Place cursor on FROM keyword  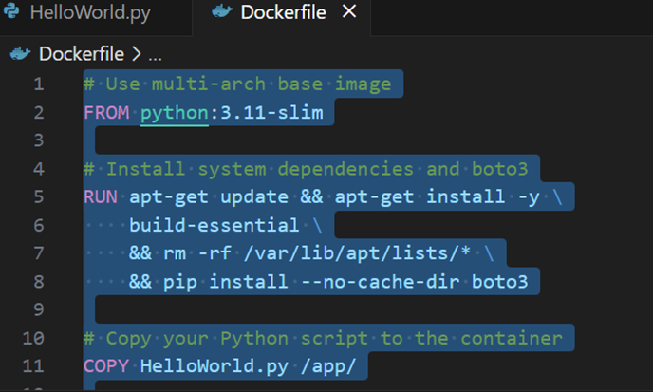[106, 113]
